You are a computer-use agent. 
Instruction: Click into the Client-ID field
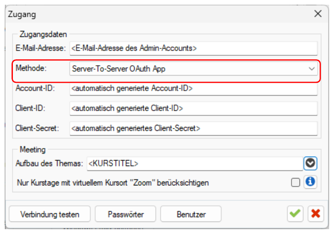point(193,109)
